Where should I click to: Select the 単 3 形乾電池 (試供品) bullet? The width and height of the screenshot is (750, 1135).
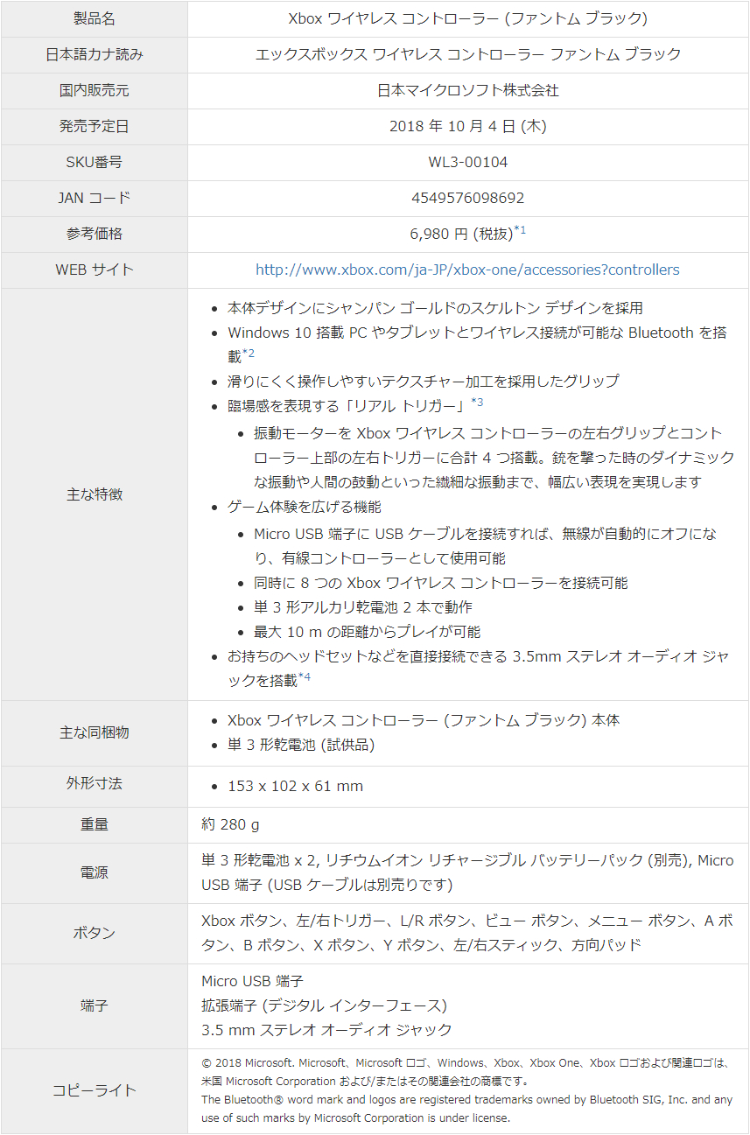pos(301,745)
